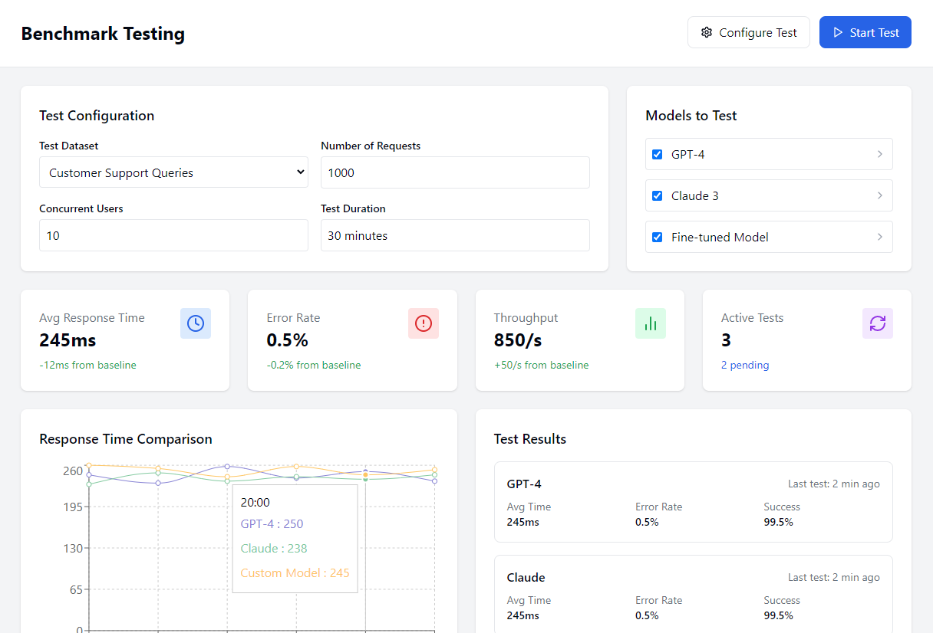Open the 2 pending tests link

[x=745, y=365]
